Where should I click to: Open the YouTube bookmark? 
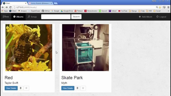[x=123, y=11]
